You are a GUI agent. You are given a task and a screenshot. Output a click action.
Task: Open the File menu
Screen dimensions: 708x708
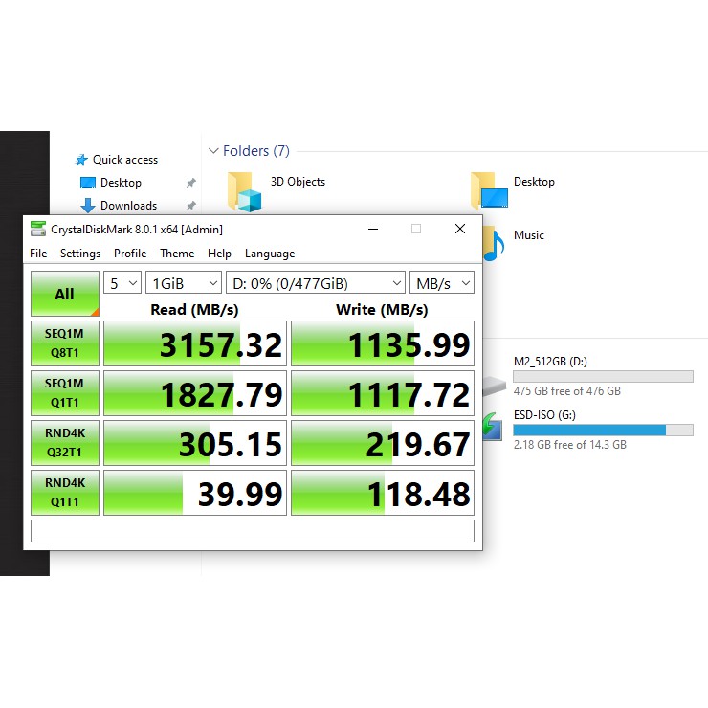(38, 254)
